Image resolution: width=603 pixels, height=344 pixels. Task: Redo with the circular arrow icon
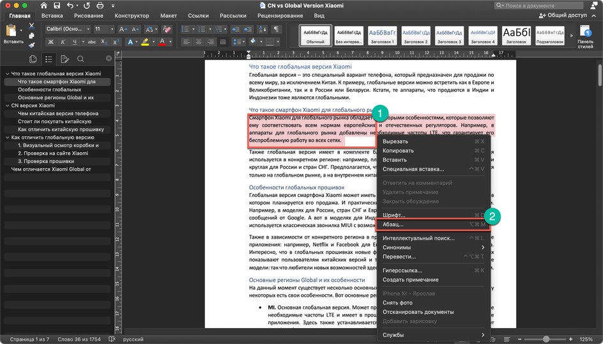point(86,5)
